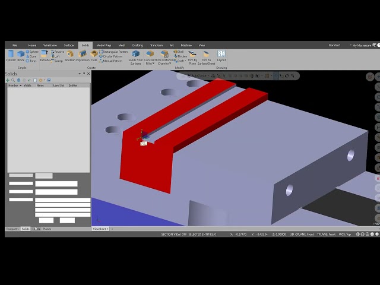Open the File menu
The width and height of the screenshot is (380, 285).
pos(15,45)
